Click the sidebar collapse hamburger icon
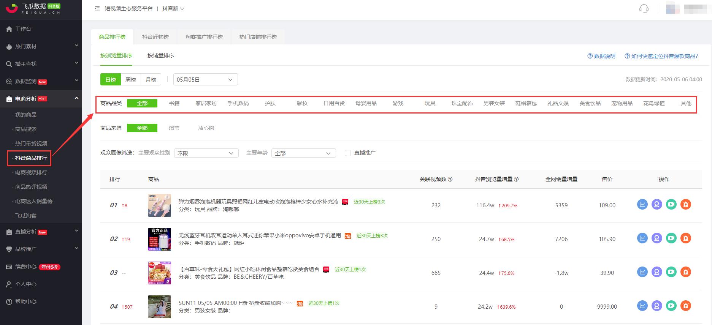 pyautogui.click(x=97, y=8)
